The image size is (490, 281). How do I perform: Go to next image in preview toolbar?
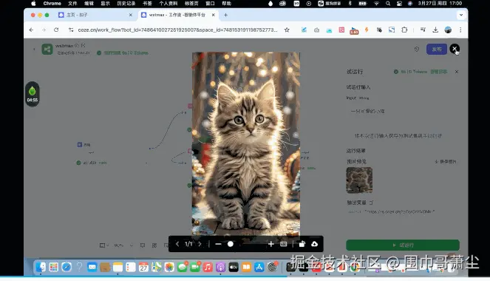pyautogui.click(x=200, y=244)
